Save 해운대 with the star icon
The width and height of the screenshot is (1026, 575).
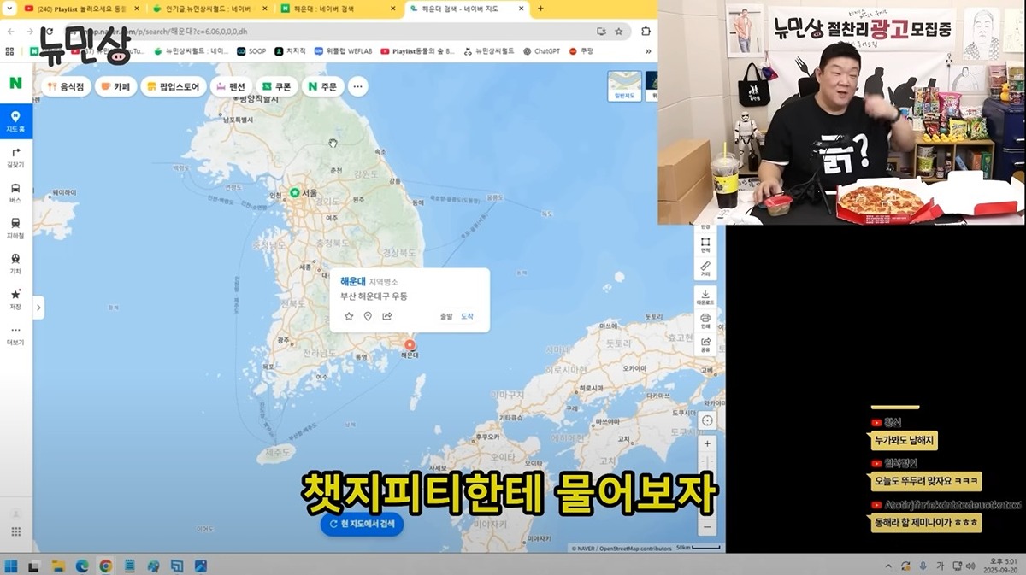tap(349, 316)
